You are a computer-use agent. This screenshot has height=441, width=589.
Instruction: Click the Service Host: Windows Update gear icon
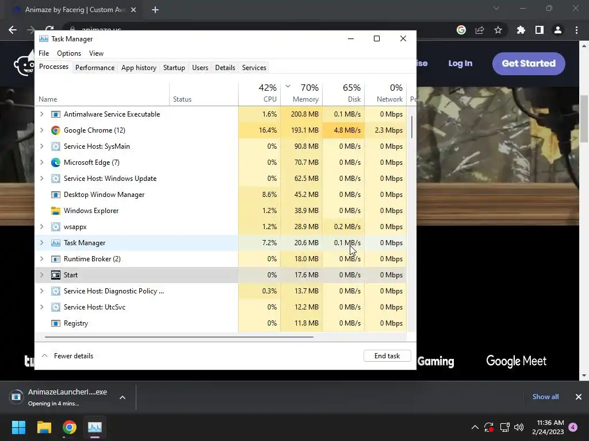56,179
